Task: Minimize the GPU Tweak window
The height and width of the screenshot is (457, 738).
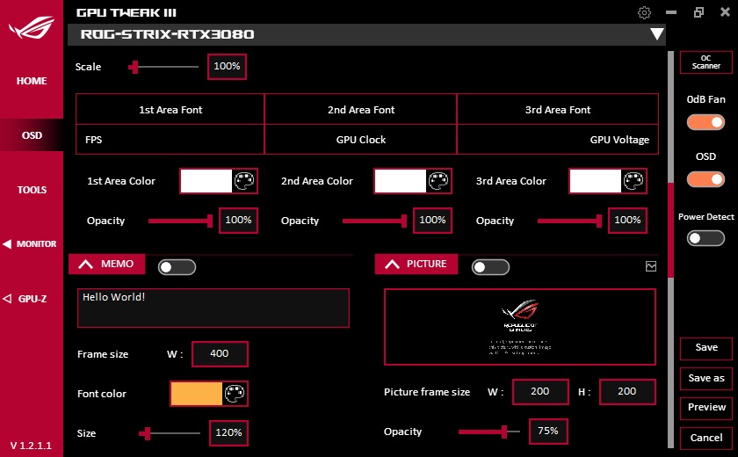Action: pyautogui.click(x=671, y=12)
